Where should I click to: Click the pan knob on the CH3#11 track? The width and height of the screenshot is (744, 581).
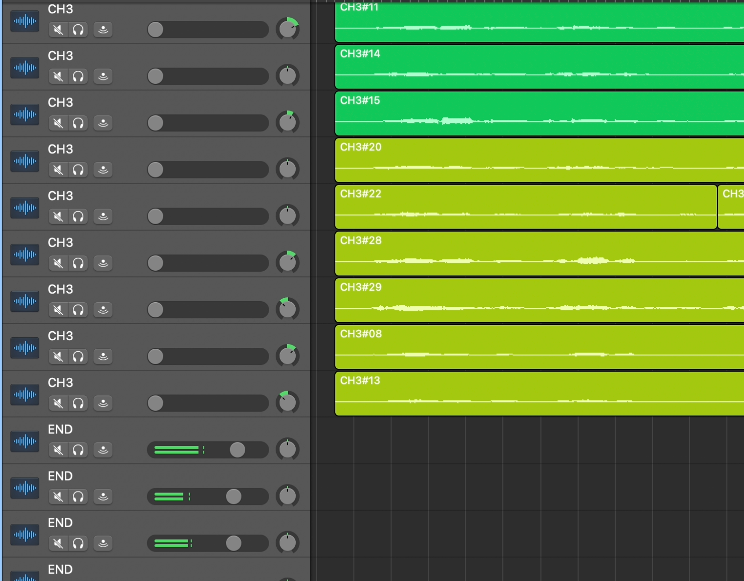pos(288,29)
